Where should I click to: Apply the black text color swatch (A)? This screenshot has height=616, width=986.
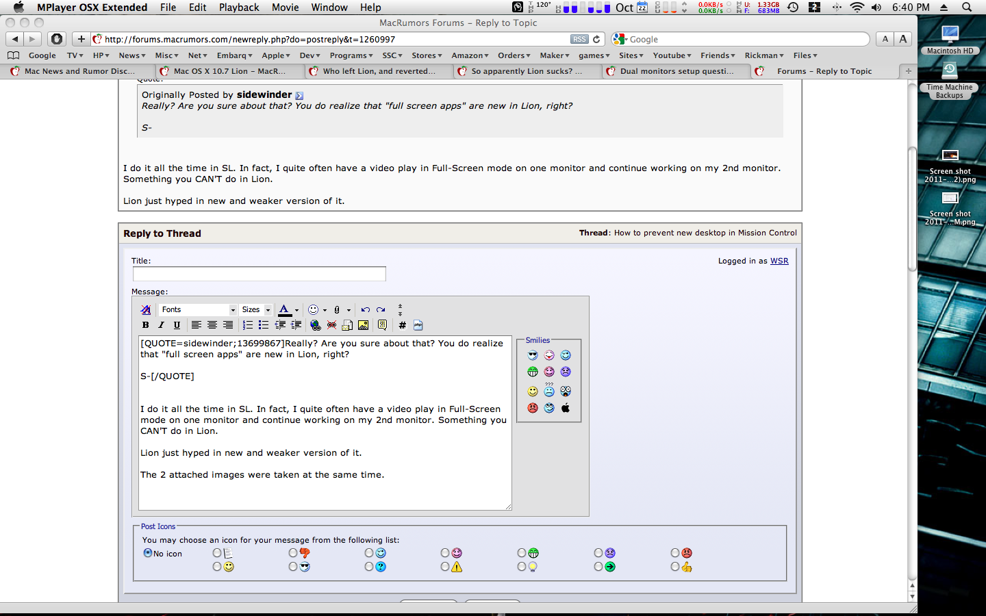click(x=284, y=310)
